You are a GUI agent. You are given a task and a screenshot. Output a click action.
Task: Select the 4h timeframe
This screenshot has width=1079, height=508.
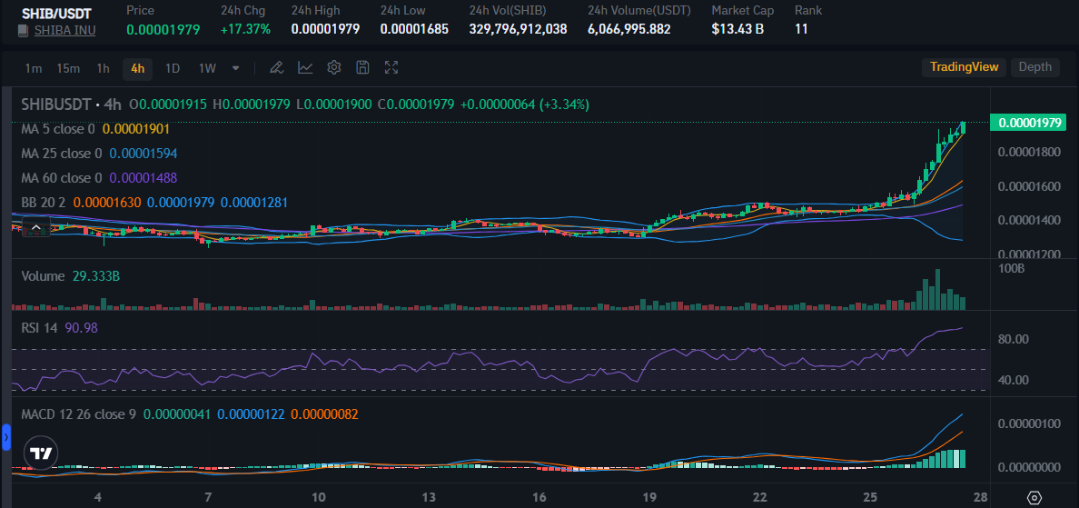tap(138, 68)
